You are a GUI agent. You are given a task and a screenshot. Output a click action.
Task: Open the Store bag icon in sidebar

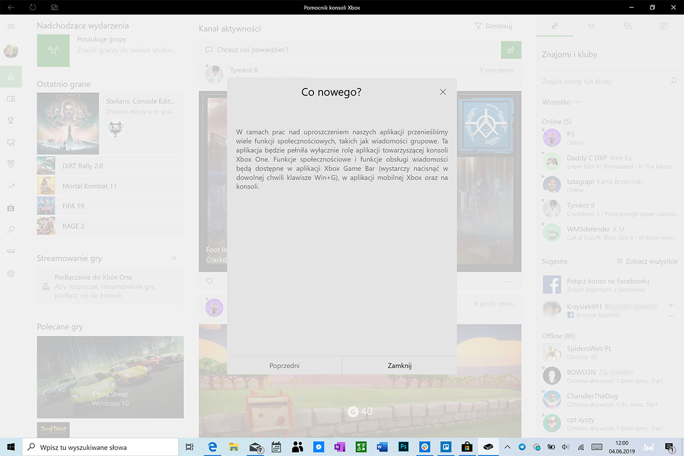pyautogui.click(x=11, y=207)
